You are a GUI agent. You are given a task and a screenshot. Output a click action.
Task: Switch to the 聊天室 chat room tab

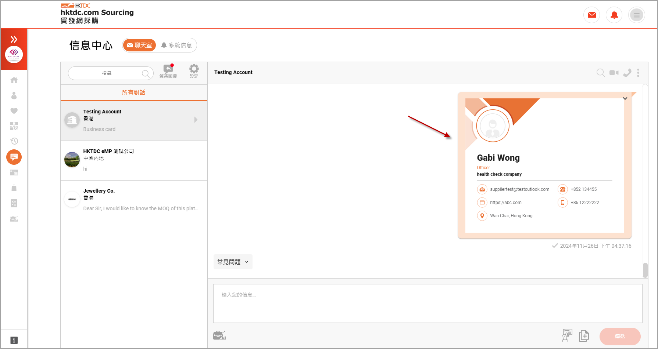(139, 45)
